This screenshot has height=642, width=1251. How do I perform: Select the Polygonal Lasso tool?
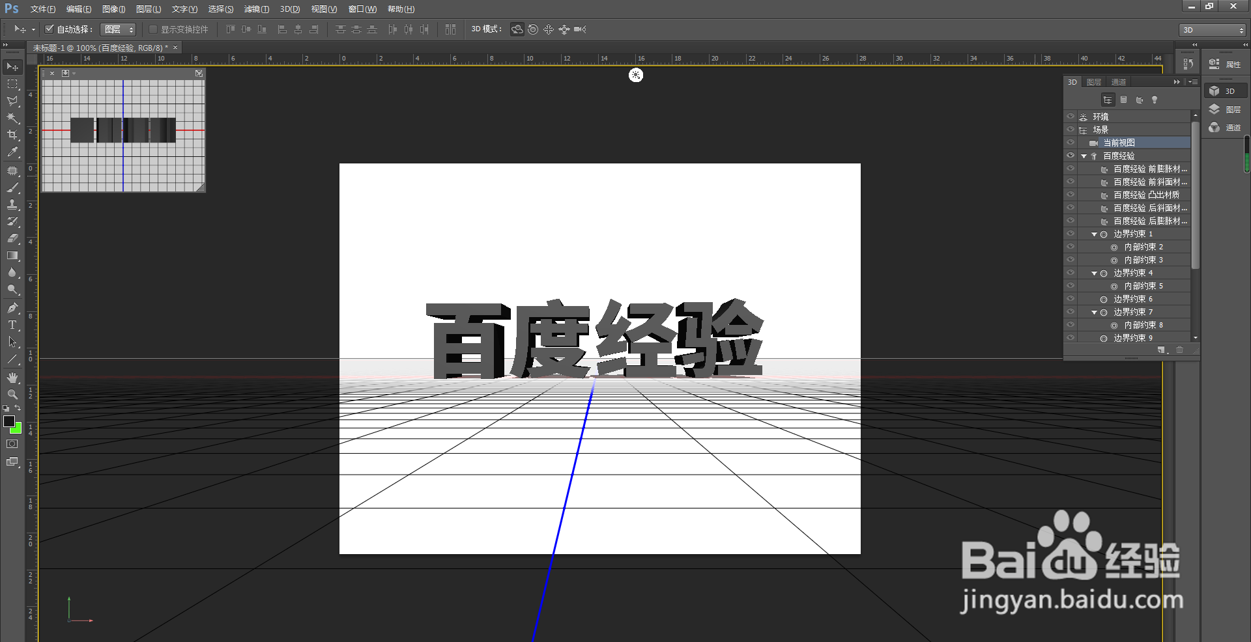[x=12, y=101]
